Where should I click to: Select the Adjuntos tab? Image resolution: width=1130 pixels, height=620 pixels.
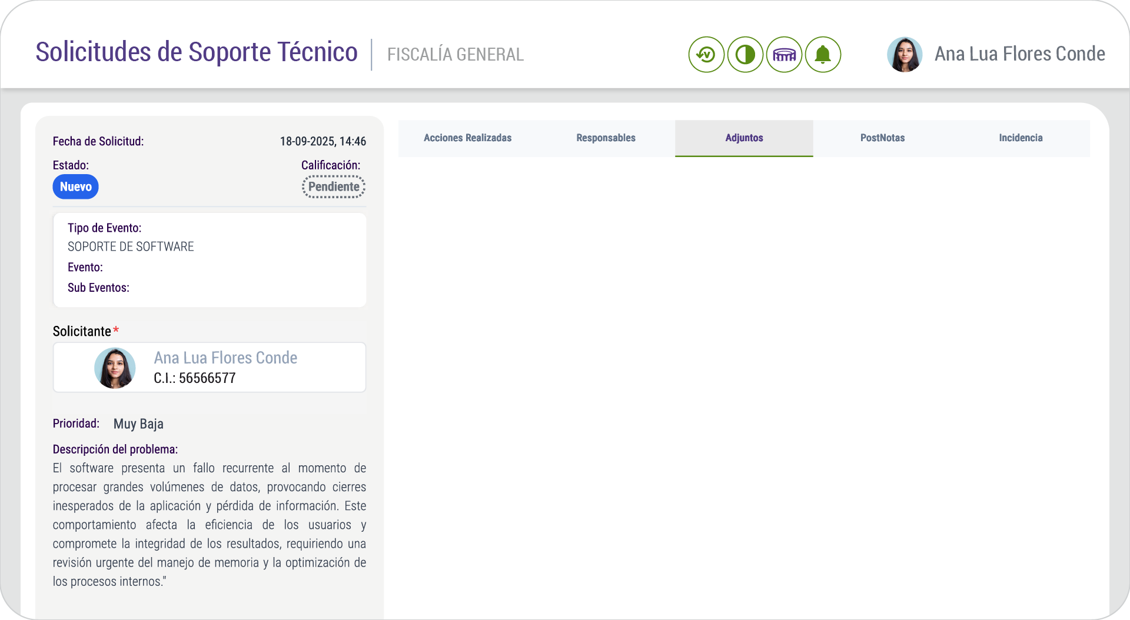744,138
